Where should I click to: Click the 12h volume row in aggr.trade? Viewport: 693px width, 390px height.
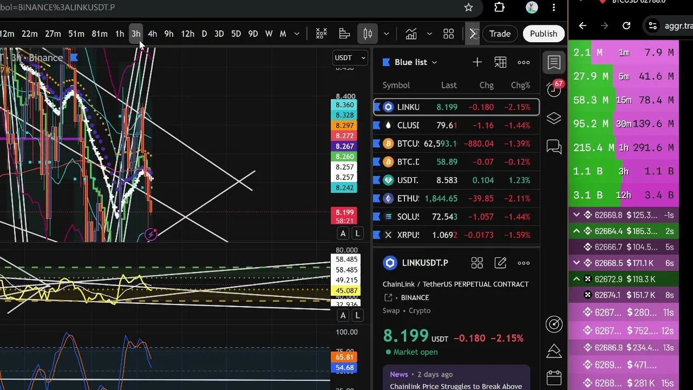(623, 195)
